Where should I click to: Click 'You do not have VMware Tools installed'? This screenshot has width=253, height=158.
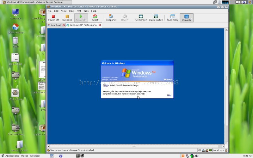[72, 150]
